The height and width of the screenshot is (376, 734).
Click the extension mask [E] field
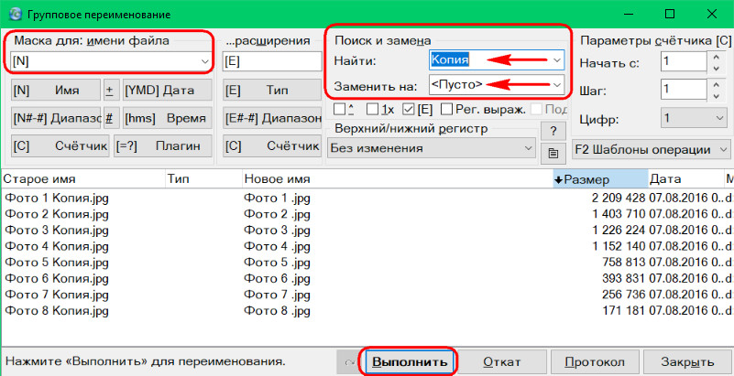click(x=272, y=61)
